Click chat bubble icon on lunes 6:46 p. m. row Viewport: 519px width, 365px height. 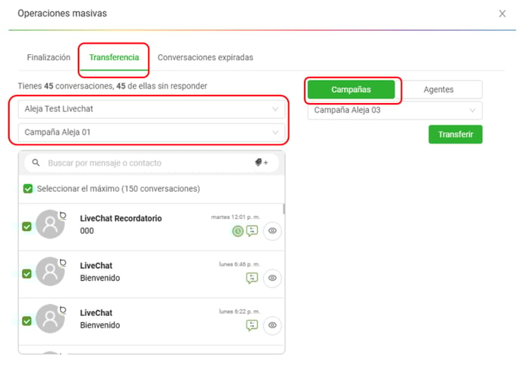252,278
